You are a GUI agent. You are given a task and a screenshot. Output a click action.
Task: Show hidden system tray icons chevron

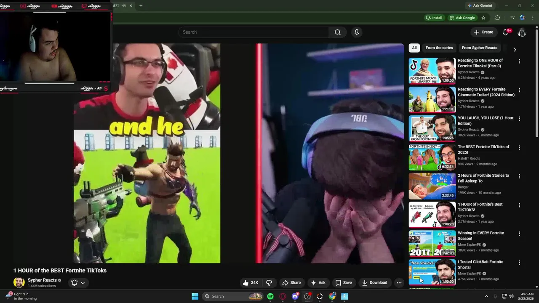(x=486, y=296)
